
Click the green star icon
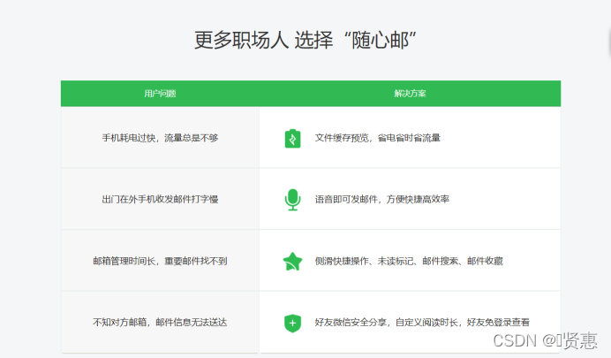pyautogui.click(x=292, y=262)
